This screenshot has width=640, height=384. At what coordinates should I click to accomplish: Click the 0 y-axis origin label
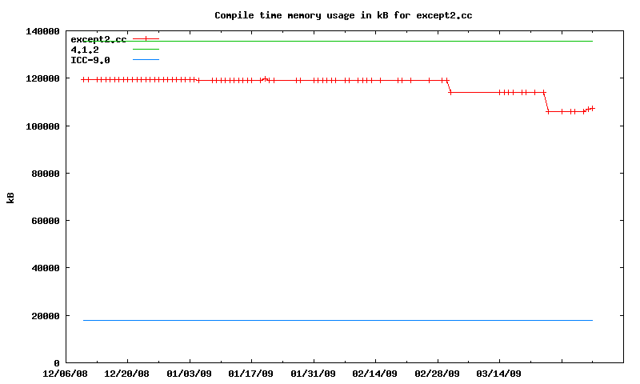(x=58, y=363)
